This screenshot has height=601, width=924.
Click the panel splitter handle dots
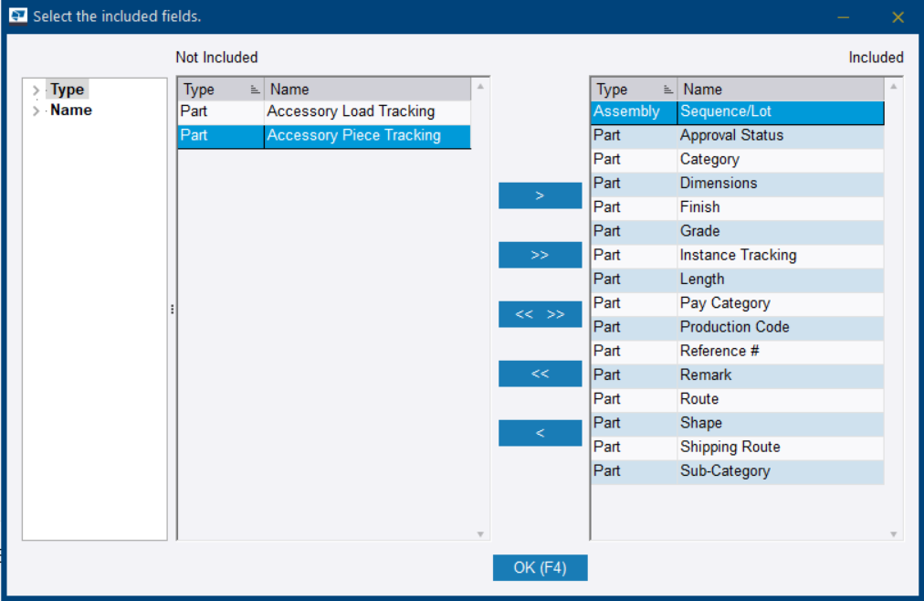[172, 310]
